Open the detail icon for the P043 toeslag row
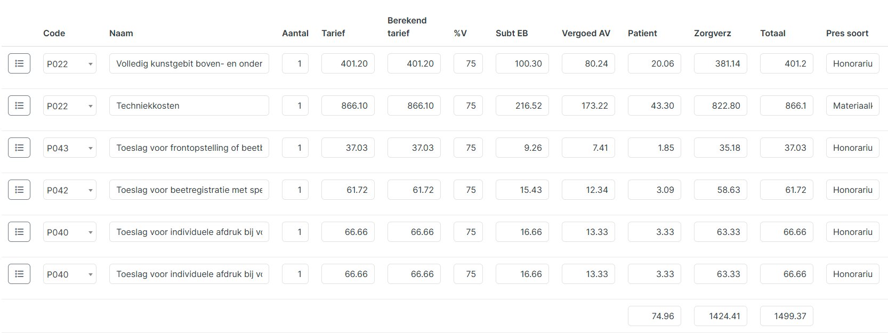Screen dimensions: 888x333 [19, 147]
